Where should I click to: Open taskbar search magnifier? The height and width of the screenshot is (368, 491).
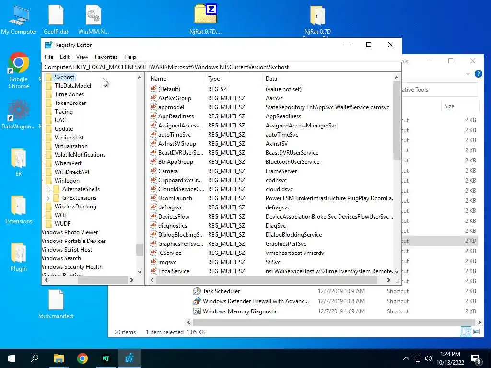(35, 358)
